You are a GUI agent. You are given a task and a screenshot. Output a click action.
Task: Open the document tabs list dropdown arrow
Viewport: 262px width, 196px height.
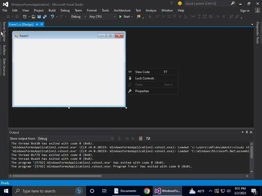click(252, 24)
